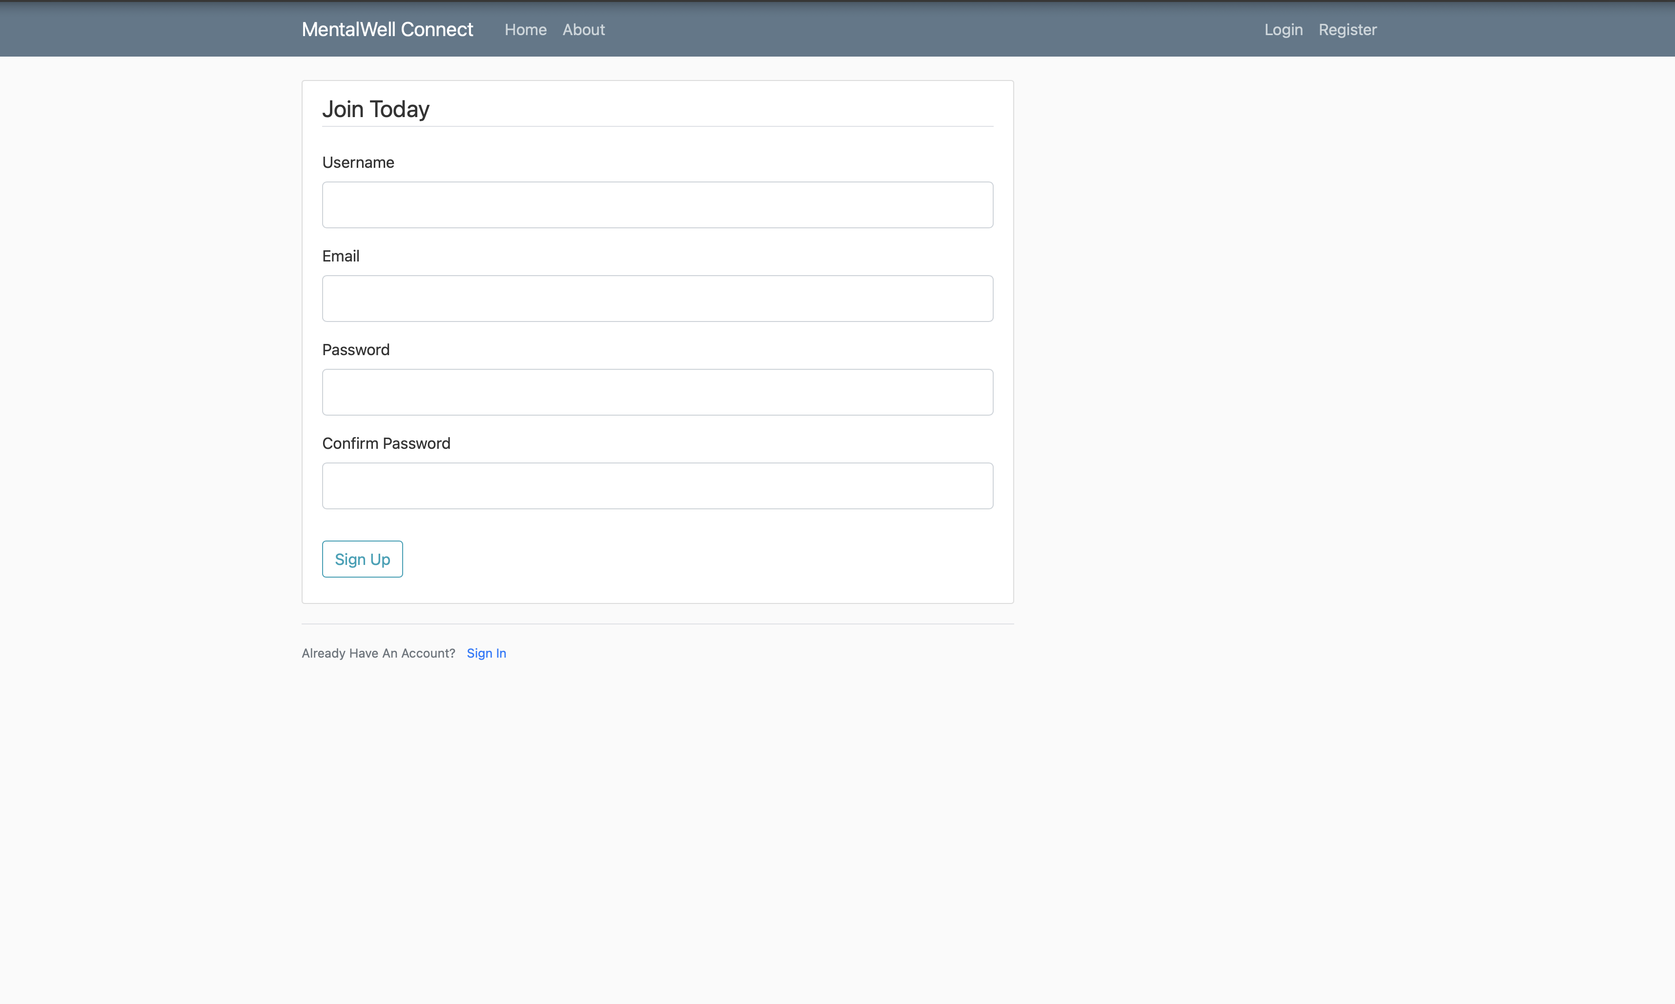1675x1004 pixels.
Task: Click the Password field label
Action: pos(355,350)
